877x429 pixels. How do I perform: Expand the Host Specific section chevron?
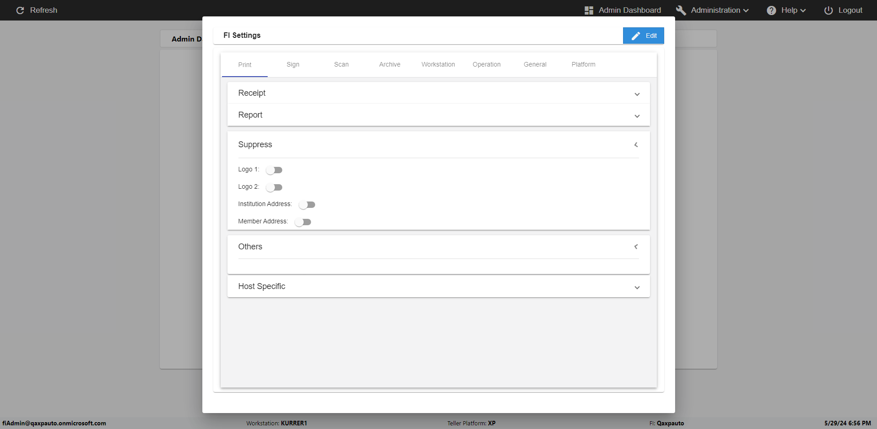(637, 288)
